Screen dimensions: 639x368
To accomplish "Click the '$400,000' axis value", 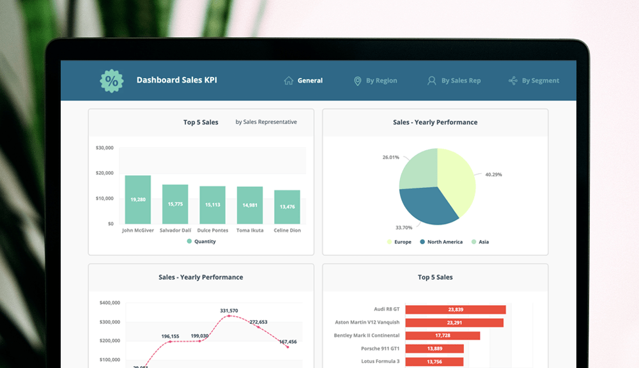I will pos(110,303).
